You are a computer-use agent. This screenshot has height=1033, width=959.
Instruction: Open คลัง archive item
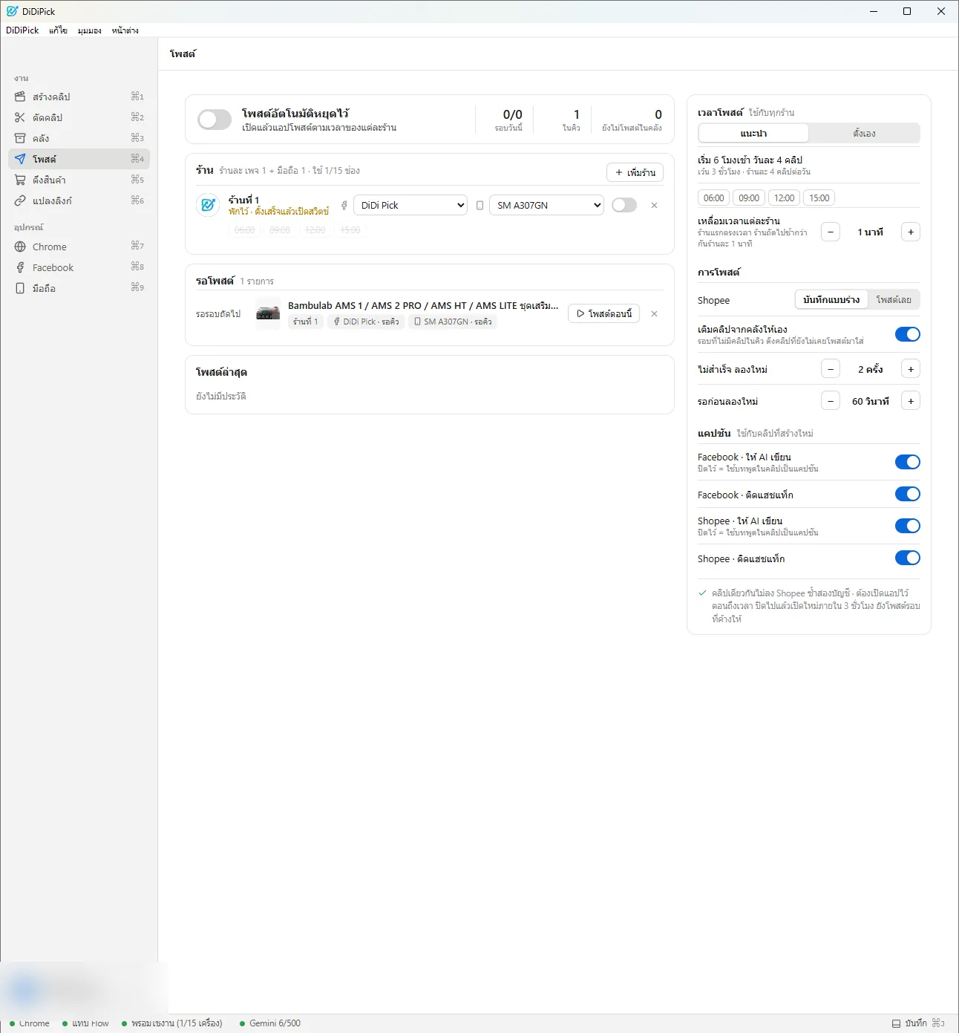[x=79, y=138]
